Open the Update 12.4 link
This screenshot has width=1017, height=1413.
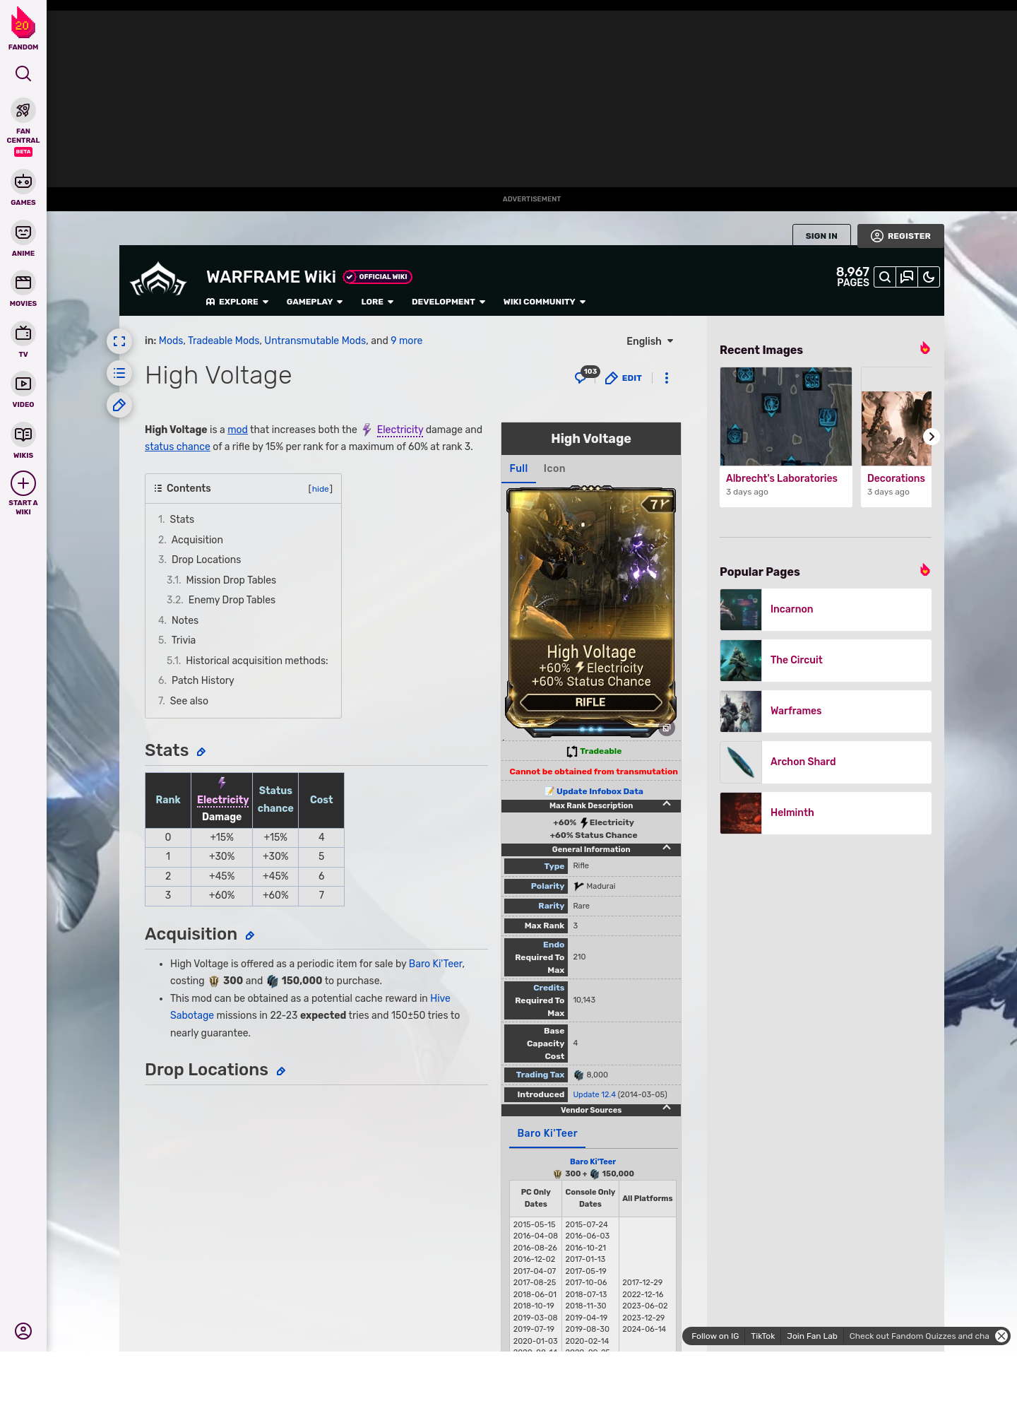point(594,1094)
